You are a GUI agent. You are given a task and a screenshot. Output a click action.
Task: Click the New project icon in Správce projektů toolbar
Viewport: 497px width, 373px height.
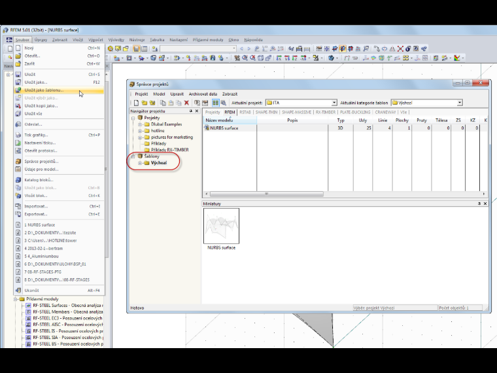click(x=136, y=103)
